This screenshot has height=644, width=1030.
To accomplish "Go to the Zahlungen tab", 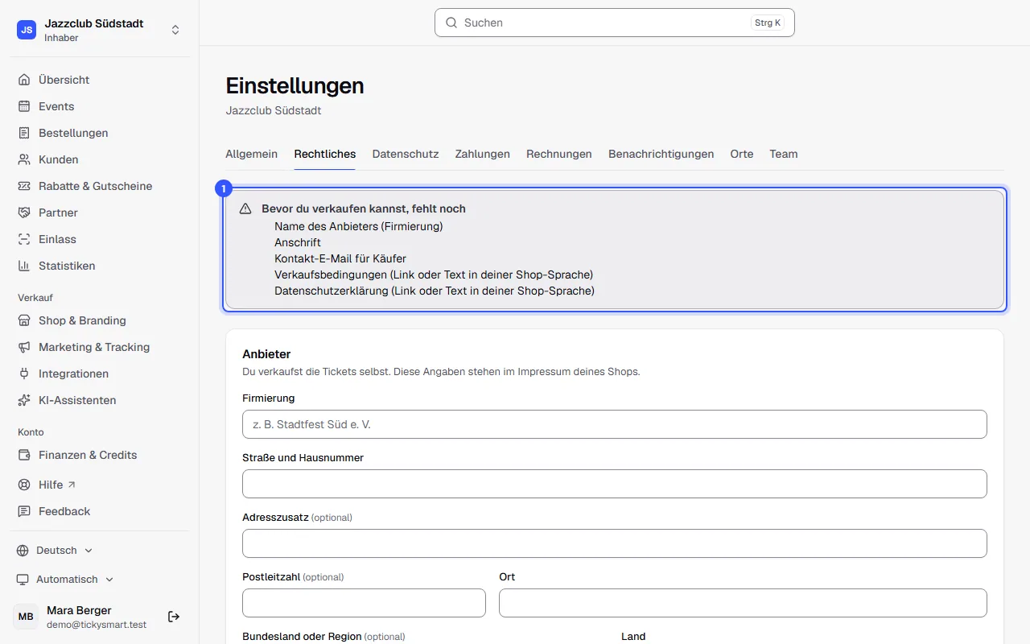I will point(483,154).
